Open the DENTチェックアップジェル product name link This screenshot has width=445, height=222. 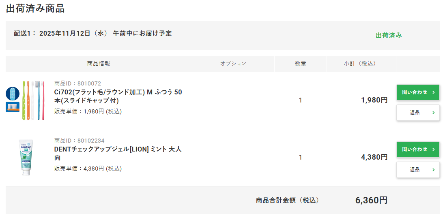coord(118,153)
